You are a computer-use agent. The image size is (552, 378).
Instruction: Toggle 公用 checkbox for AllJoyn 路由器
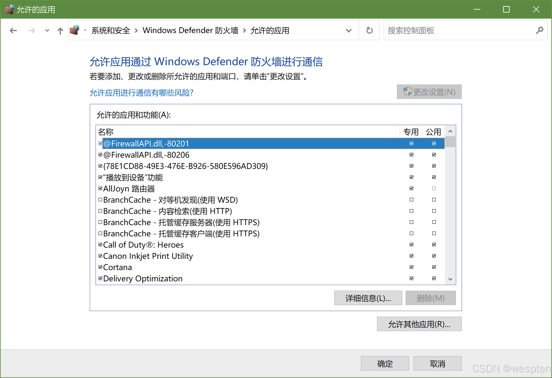tap(434, 189)
